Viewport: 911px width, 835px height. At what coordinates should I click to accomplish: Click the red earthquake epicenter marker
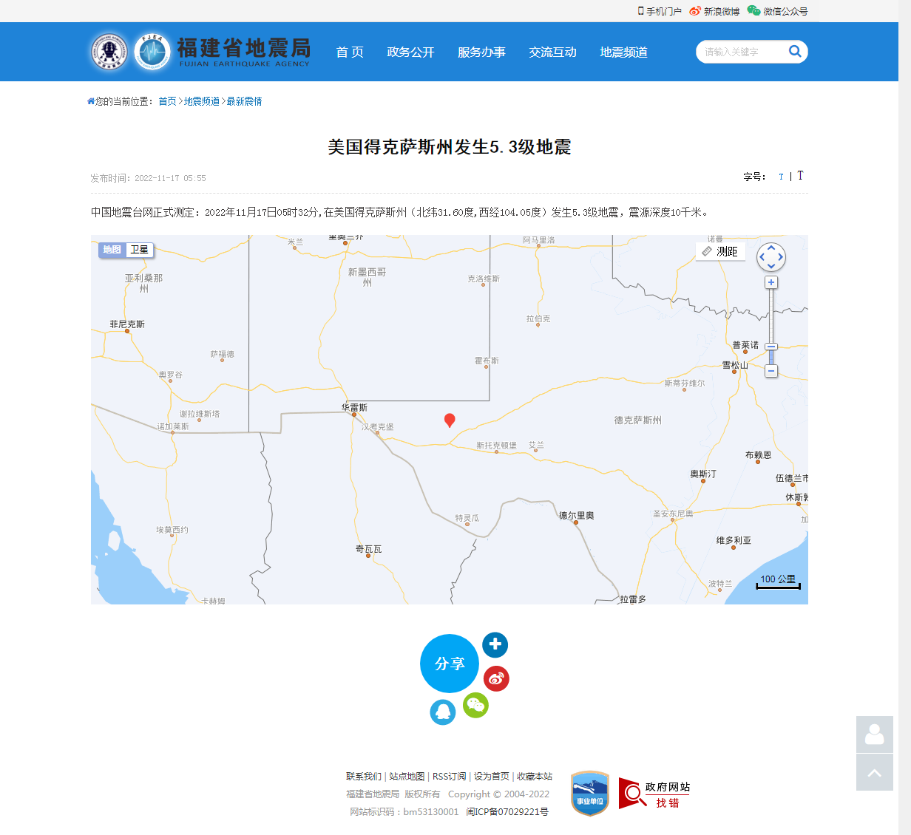449,420
